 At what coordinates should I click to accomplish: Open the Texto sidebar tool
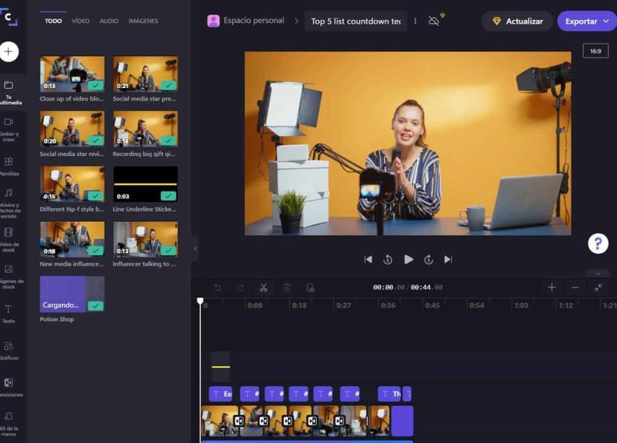(x=8, y=313)
